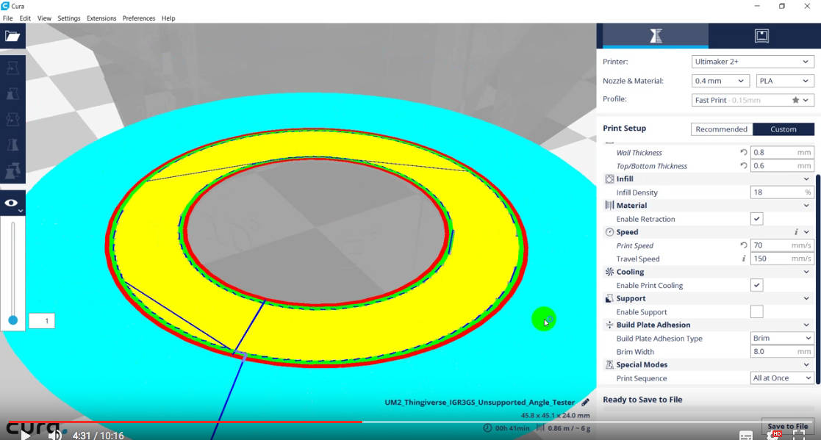Open the View menu
Screen dimensions: 821x440
point(45,18)
